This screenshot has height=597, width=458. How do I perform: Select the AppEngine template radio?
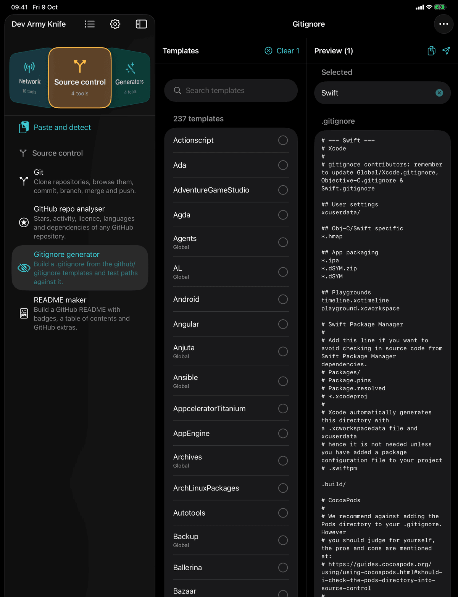[x=283, y=433]
